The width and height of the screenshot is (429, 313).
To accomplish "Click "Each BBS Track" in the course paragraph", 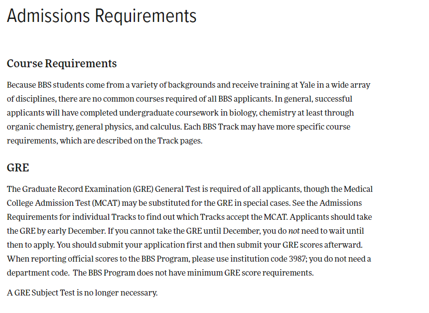I will click(211, 127).
